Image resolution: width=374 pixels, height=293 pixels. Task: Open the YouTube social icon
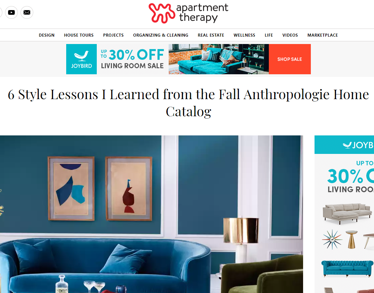[11, 12]
